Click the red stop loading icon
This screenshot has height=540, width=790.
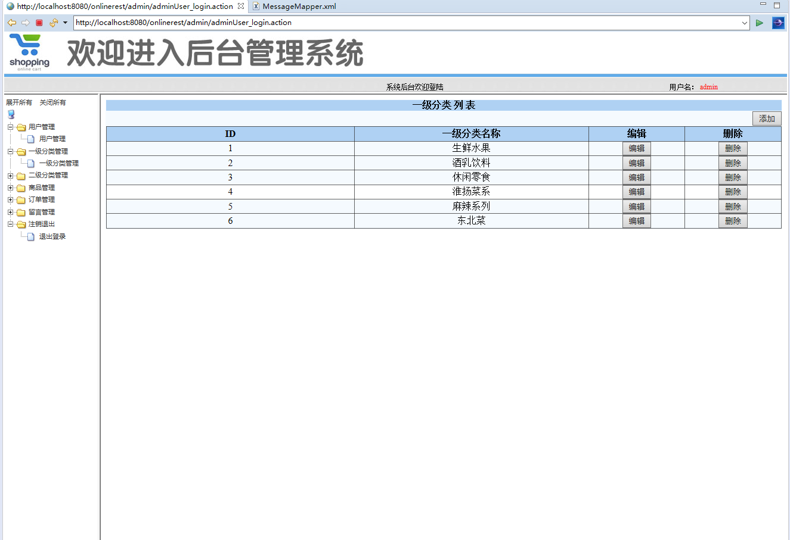pyautogui.click(x=38, y=23)
